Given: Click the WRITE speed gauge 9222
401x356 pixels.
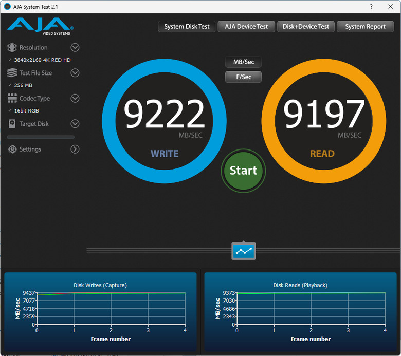Looking at the screenshot, I should pyautogui.click(x=164, y=121).
